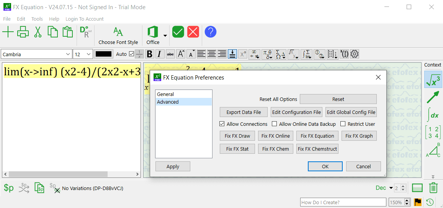The height and width of the screenshot is (208, 443).
Task: Open the sigma-omega capital Greek dropdown
Action: pyautogui.click(x=281, y=54)
